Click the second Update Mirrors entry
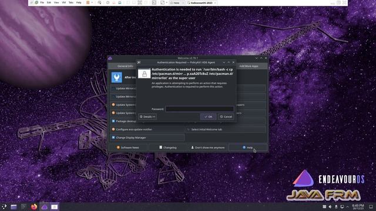Screen dimensions: 376x211 click(123, 96)
